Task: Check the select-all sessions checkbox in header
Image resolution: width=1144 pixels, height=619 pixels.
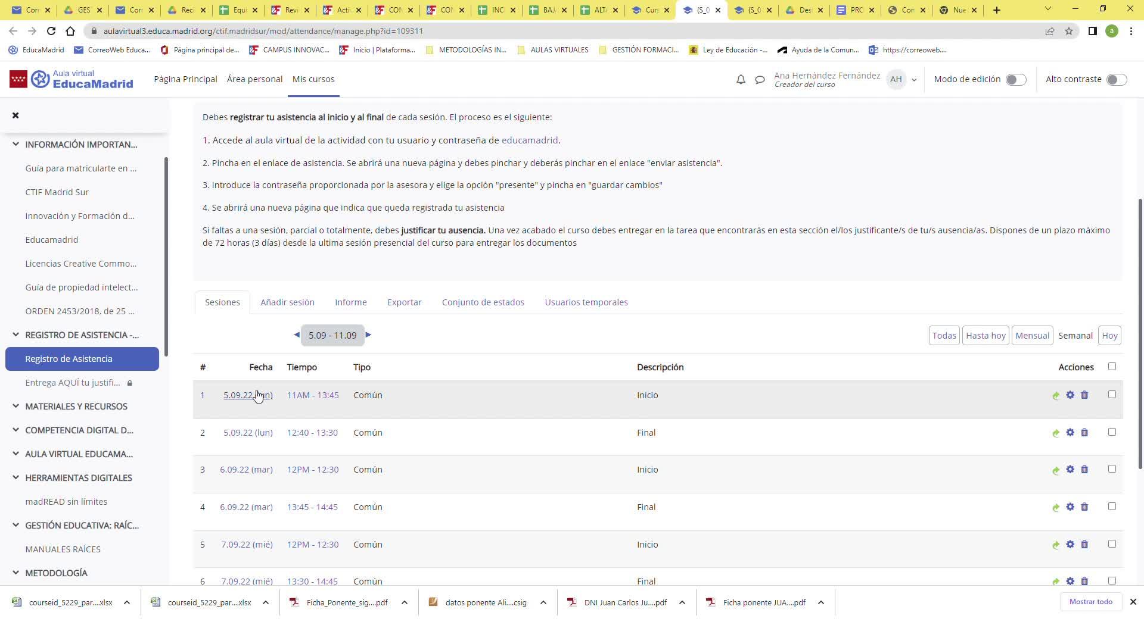Action: [x=1112, y=367]
